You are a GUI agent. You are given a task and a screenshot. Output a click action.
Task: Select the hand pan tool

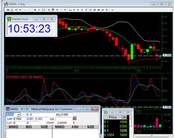point(53,10)
